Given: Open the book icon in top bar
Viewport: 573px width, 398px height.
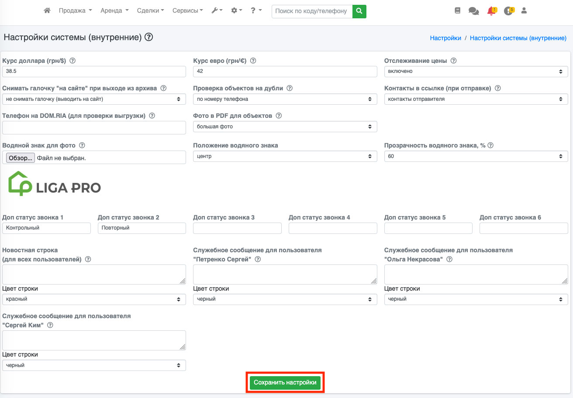Looking at the screenshot, I should [457, 11].
